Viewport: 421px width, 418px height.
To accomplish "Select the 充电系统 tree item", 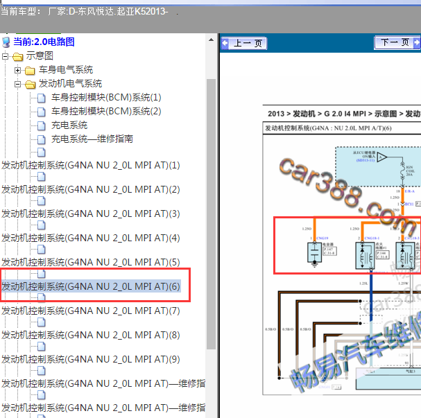I will pos(69,125).
